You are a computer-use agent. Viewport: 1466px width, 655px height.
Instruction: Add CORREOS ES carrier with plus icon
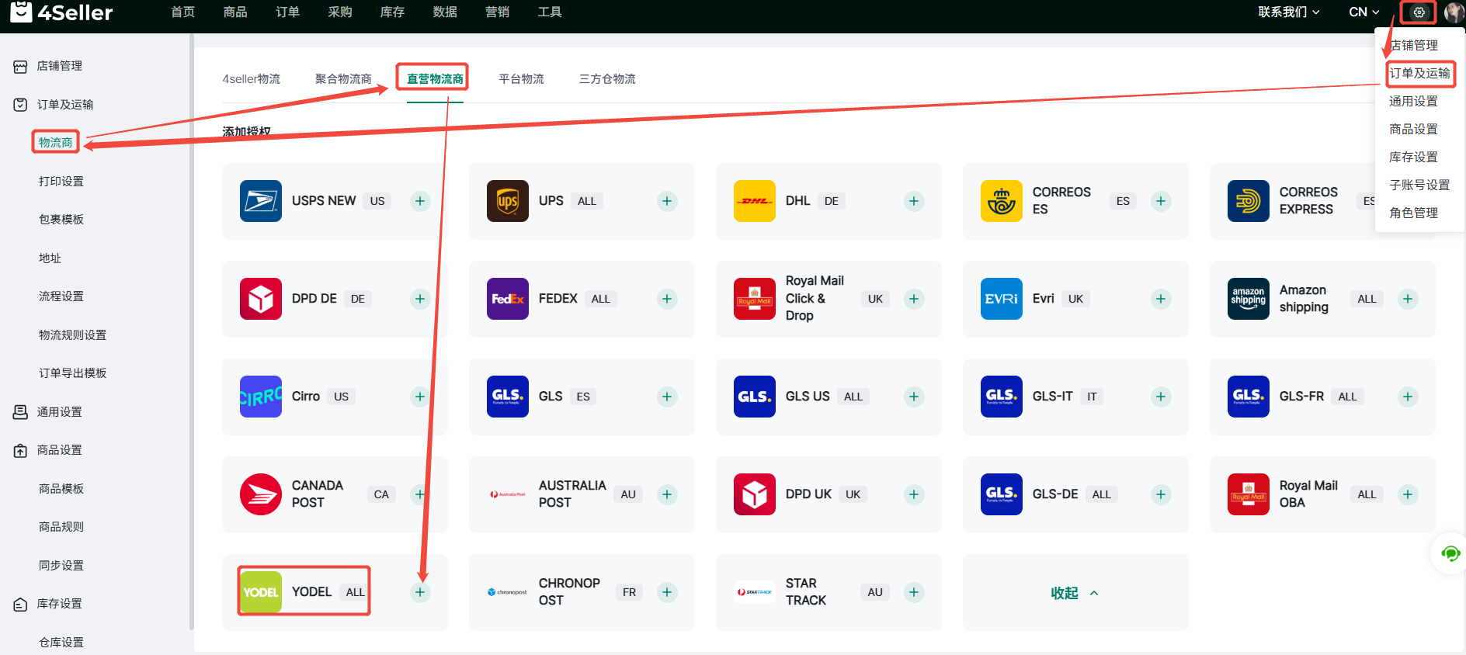coord(1161,201)
